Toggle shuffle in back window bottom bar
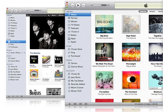163x112 pixels. tap(13, 96)
